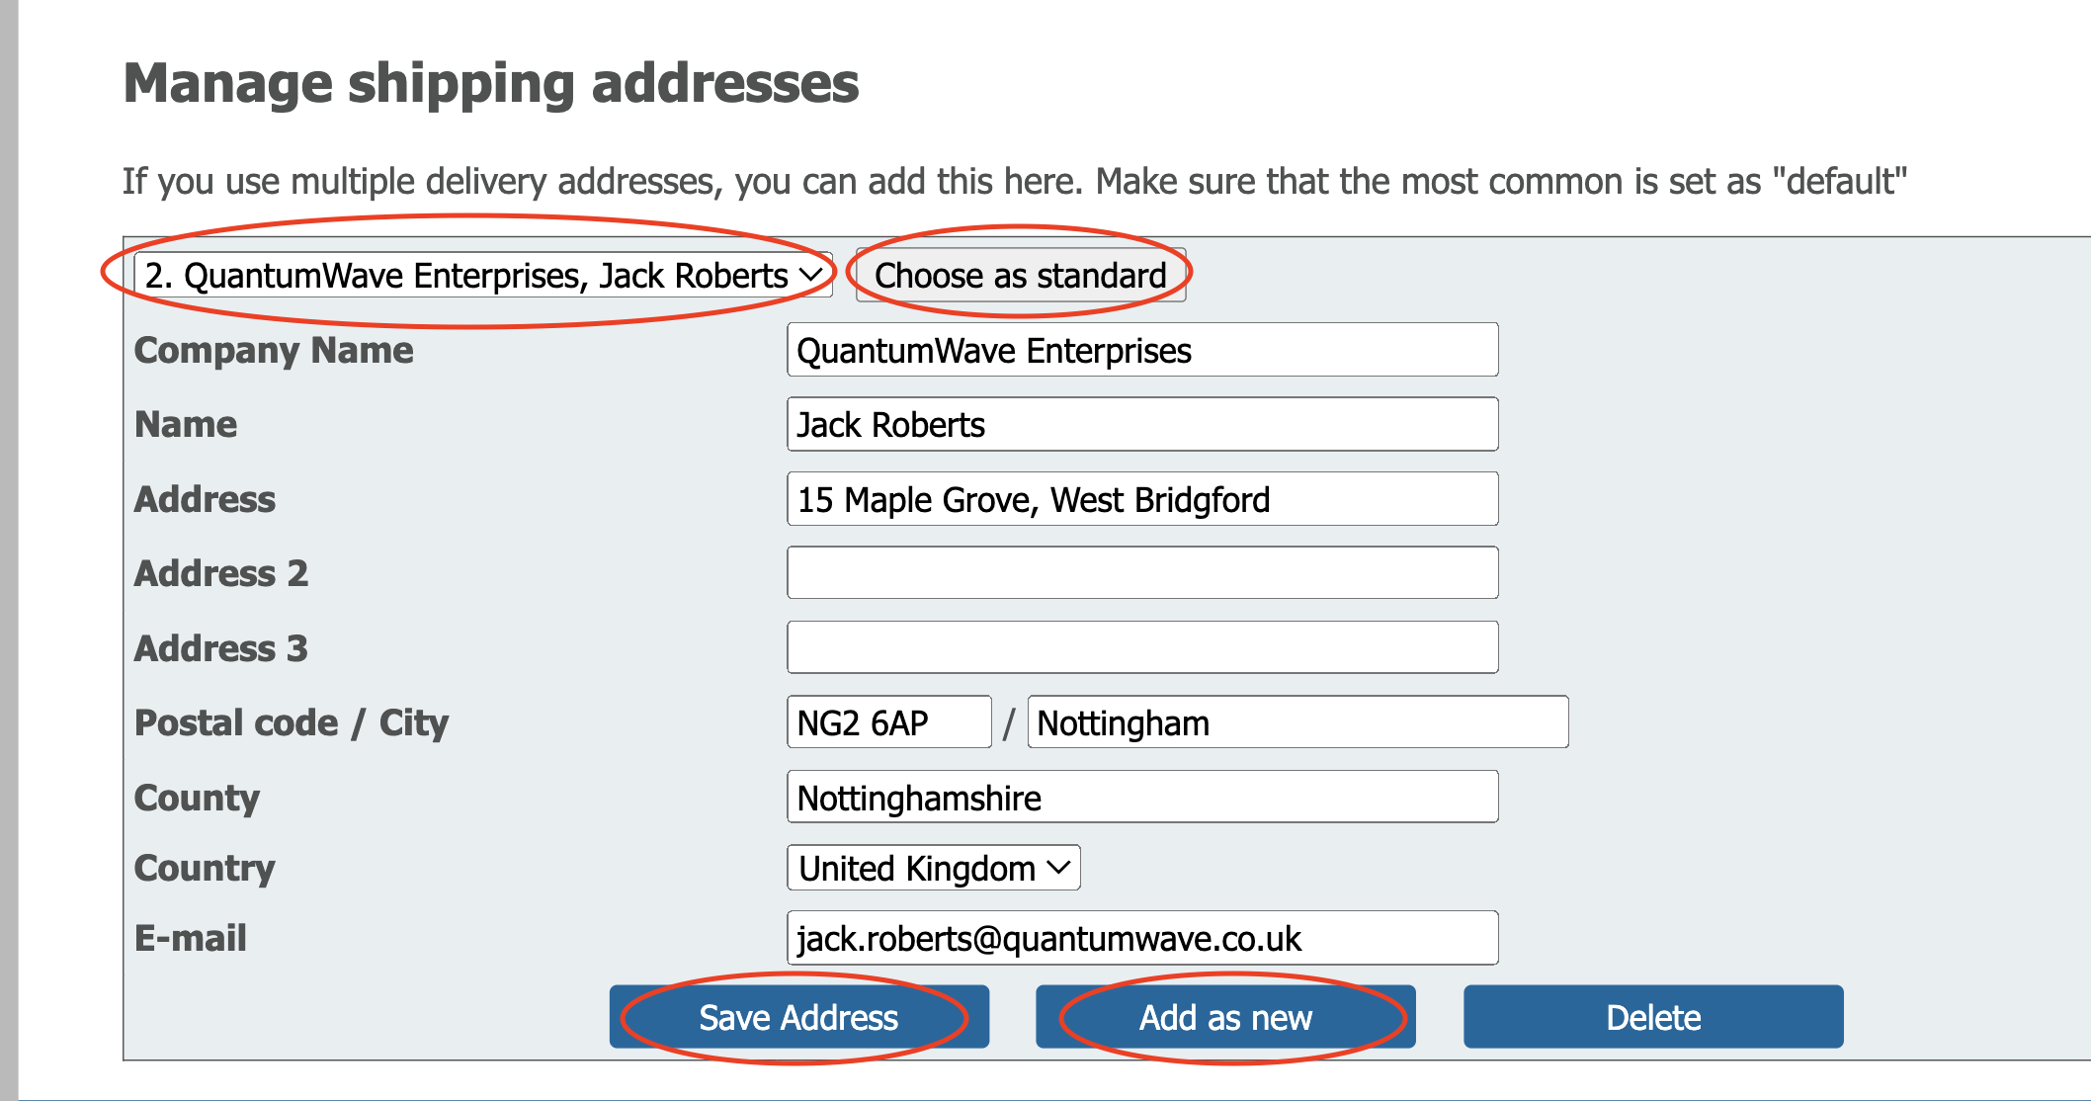The height and width of the screenshot is (1101, 2091).
Task: Click the E-mail input field
Action: pos(1142,938)
